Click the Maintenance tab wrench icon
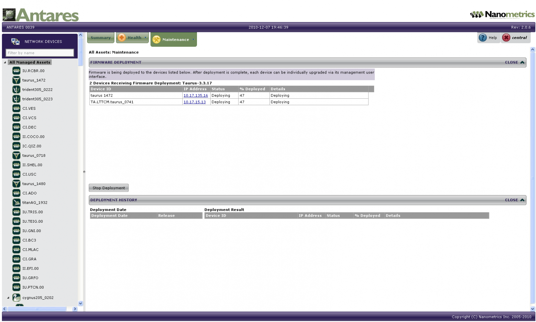 pyautogui.click(x=156, y=39)
